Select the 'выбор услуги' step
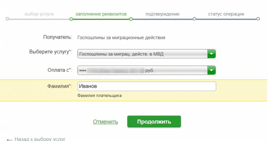Image resolution: width=268 pixels, height=141 pixels. tap(39, 14)
